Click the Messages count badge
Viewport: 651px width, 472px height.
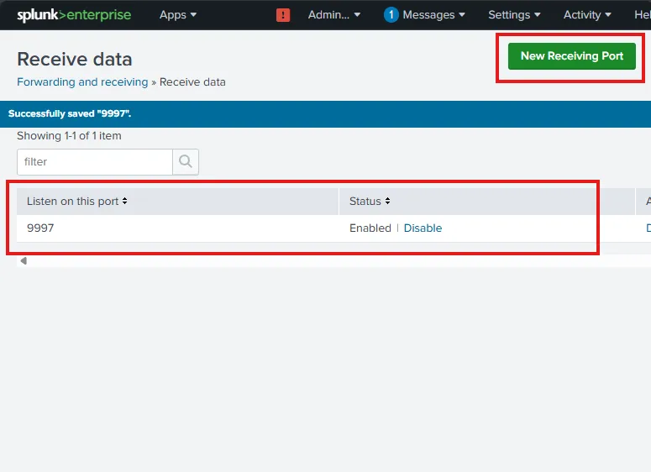pyautogui.click(x=391, y=15)
